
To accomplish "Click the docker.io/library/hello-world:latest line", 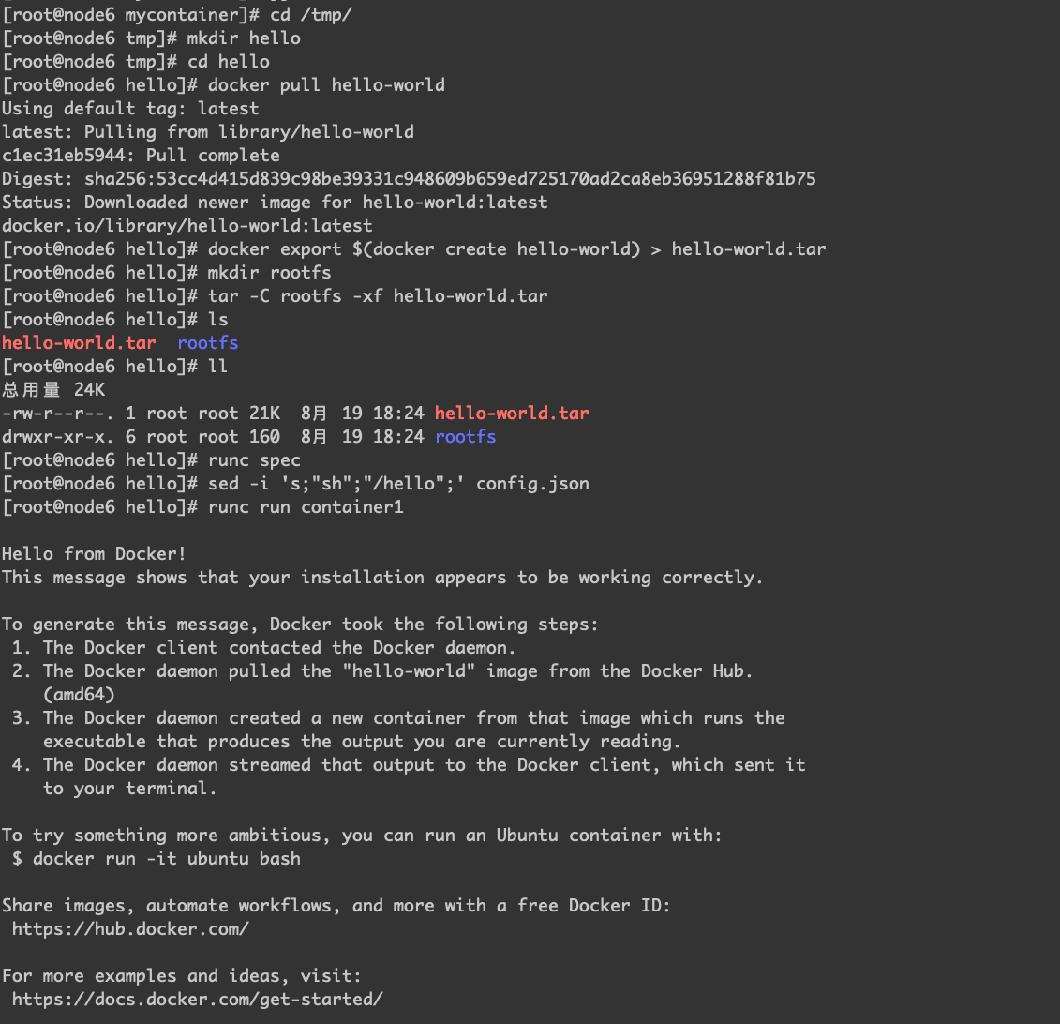I will (187, 226).
